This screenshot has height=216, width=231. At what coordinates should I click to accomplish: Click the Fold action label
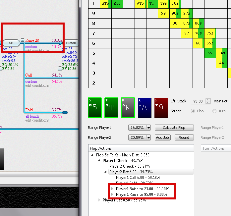click(29, 110)
